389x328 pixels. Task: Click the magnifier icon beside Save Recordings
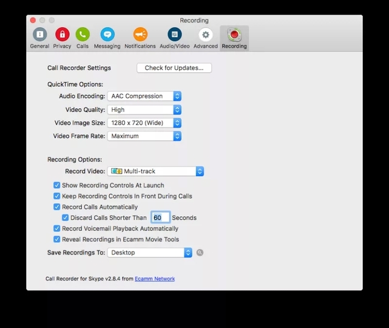pyautogui.click(x=200, y=253)
